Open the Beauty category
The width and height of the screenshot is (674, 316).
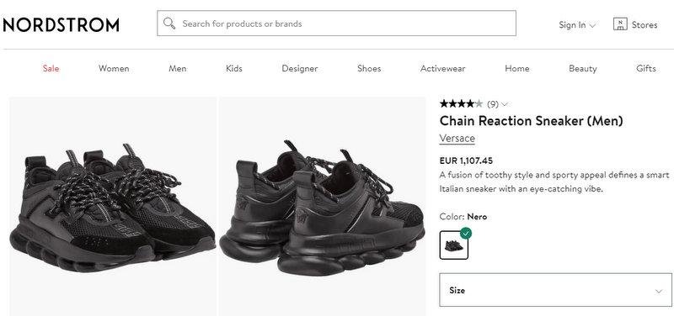tap(582, 69)
